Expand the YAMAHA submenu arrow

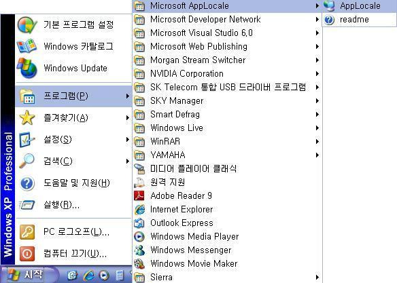(317, 155)
